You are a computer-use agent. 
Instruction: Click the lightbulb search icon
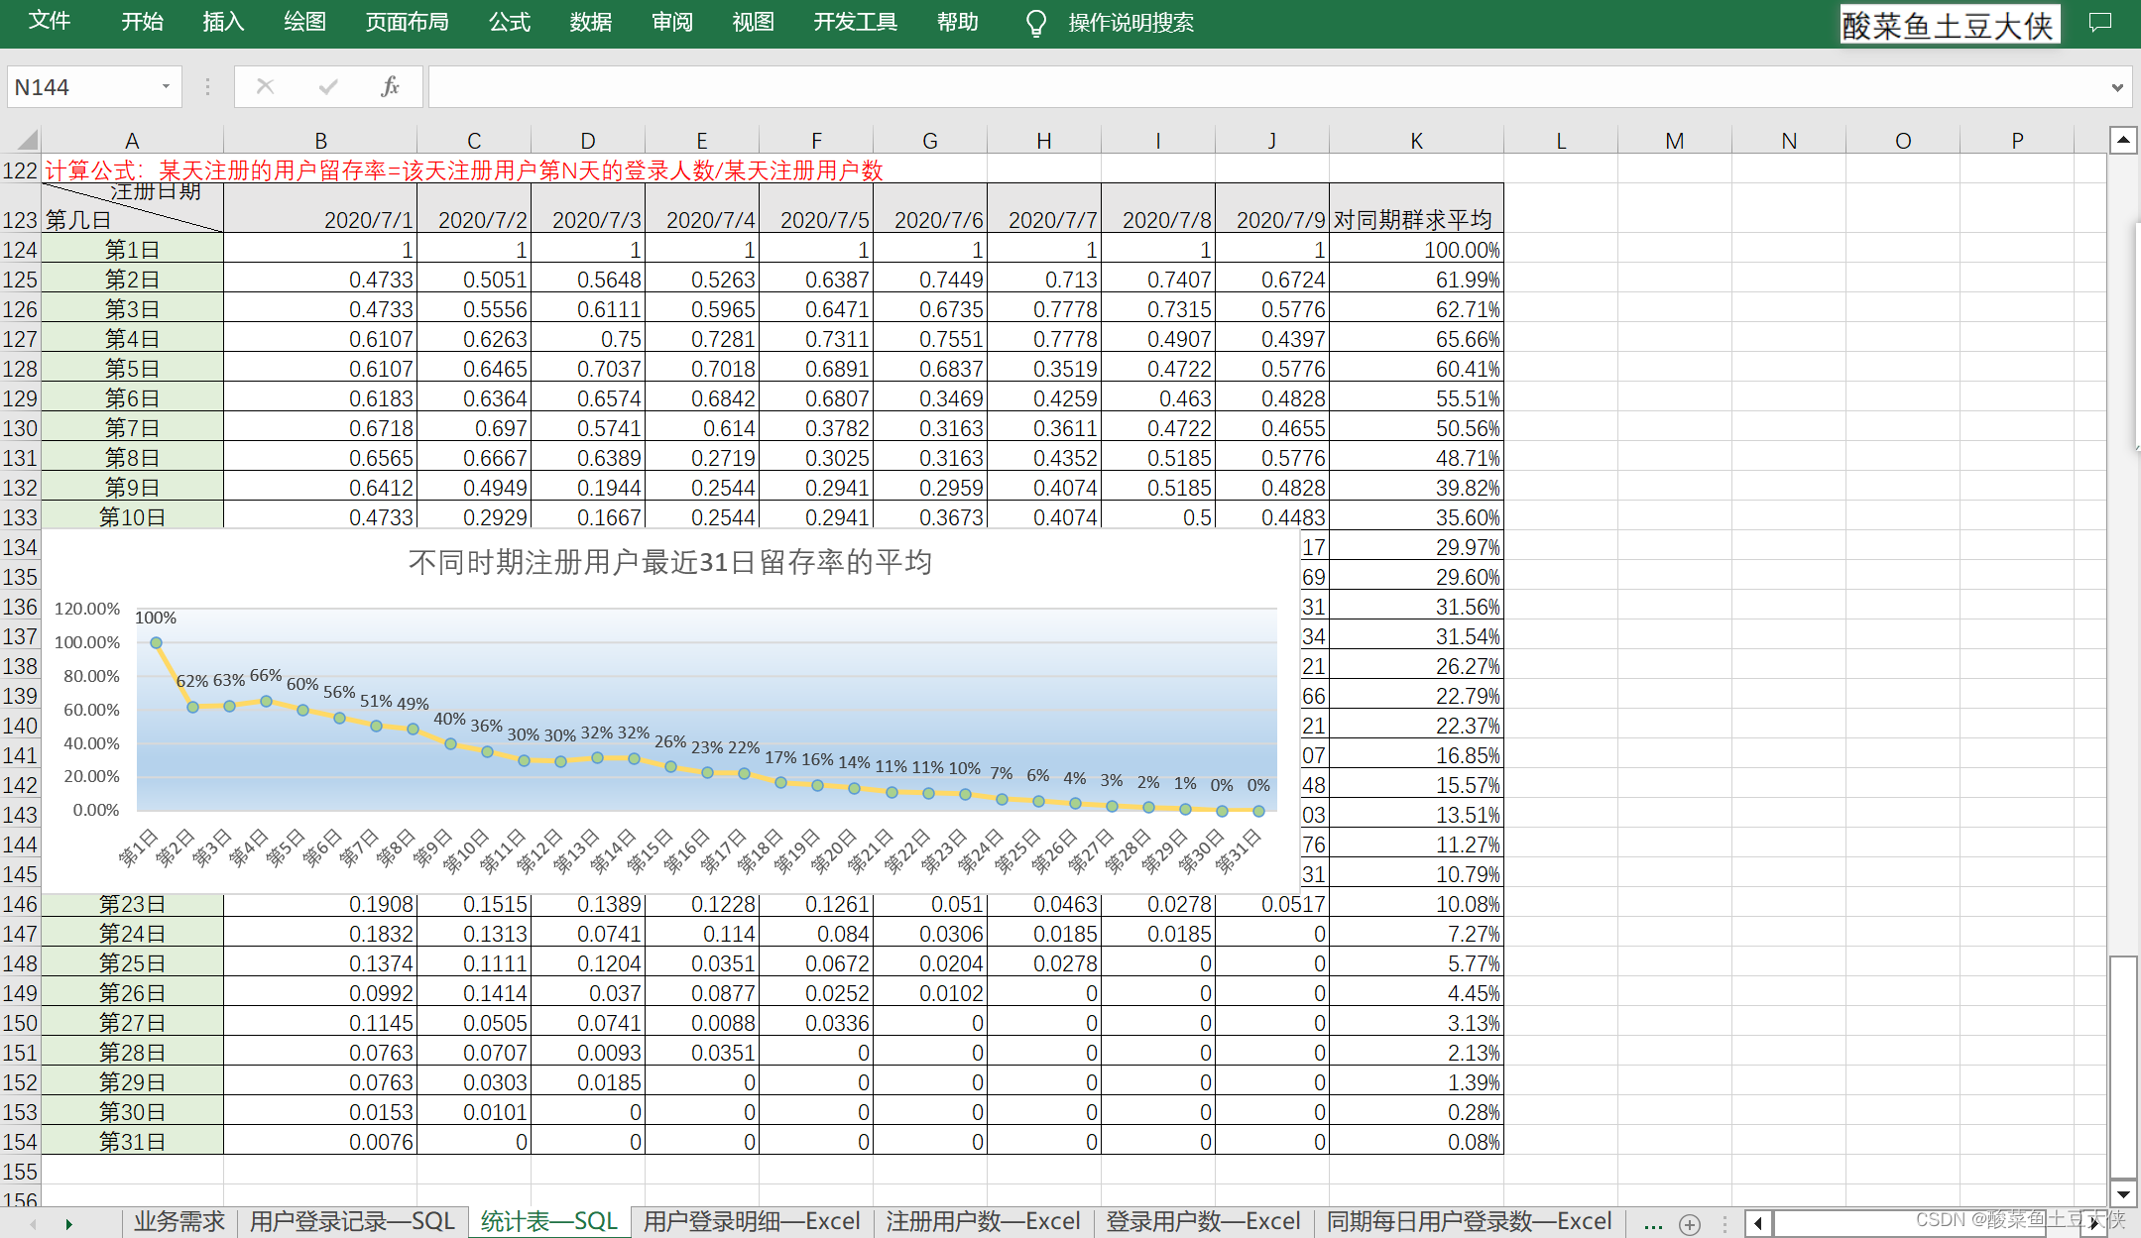point(1035,23)
